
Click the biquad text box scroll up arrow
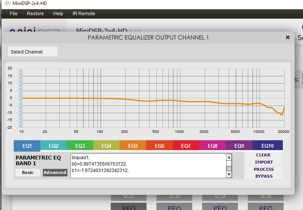point(229,157)
